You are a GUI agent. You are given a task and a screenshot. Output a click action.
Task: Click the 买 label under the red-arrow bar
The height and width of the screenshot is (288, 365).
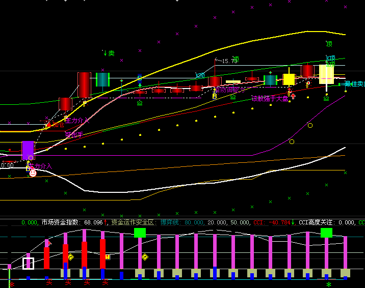[x=49, y=283]
